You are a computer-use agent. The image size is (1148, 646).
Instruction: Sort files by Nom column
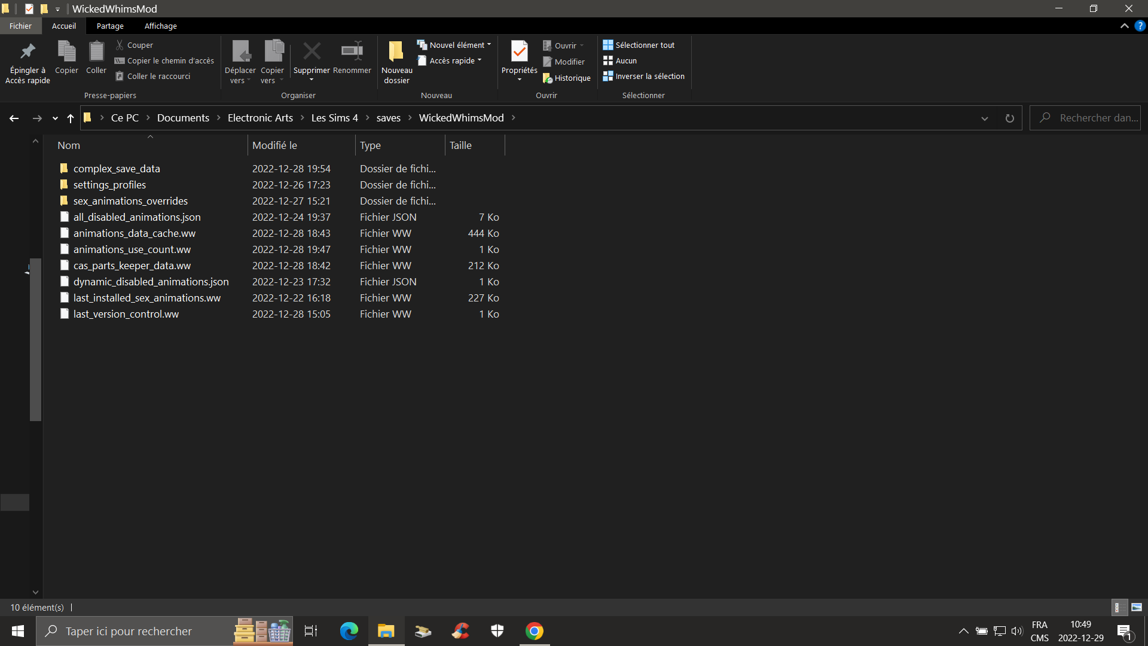tap(149, 145)
